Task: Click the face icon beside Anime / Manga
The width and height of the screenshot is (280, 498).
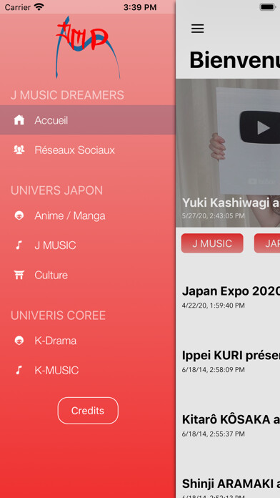Action: point(19,215)
